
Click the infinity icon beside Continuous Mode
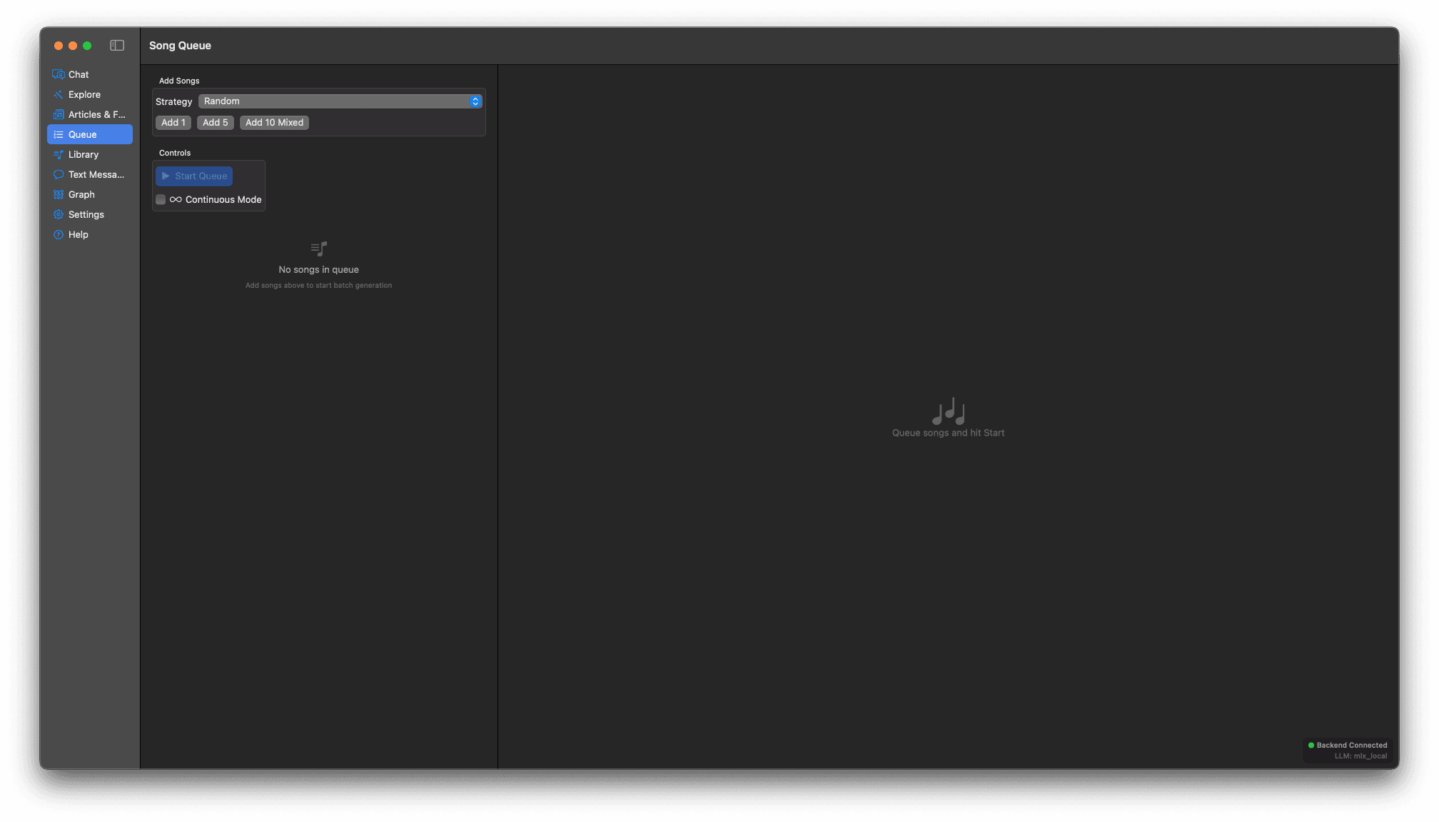pos(176,200)
